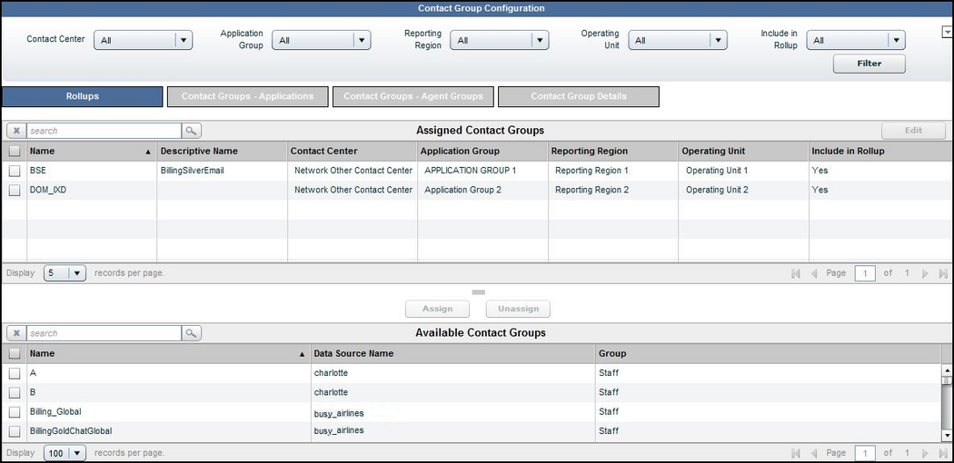Screen dimensions: 954x463
Task: Clear the Assigned Contact Groups search box
Action: point(16,131)
